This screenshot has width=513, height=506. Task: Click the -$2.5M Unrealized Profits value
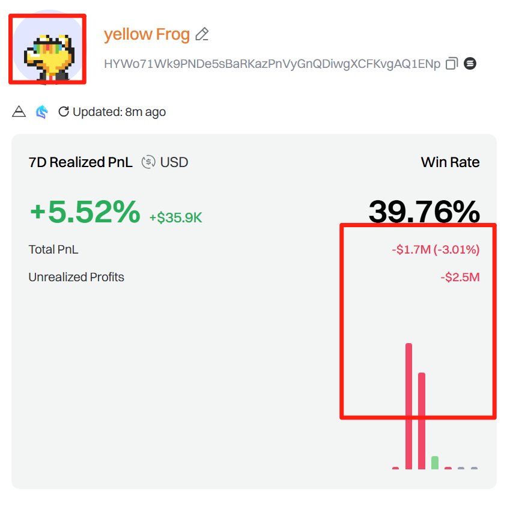(460, 278)
